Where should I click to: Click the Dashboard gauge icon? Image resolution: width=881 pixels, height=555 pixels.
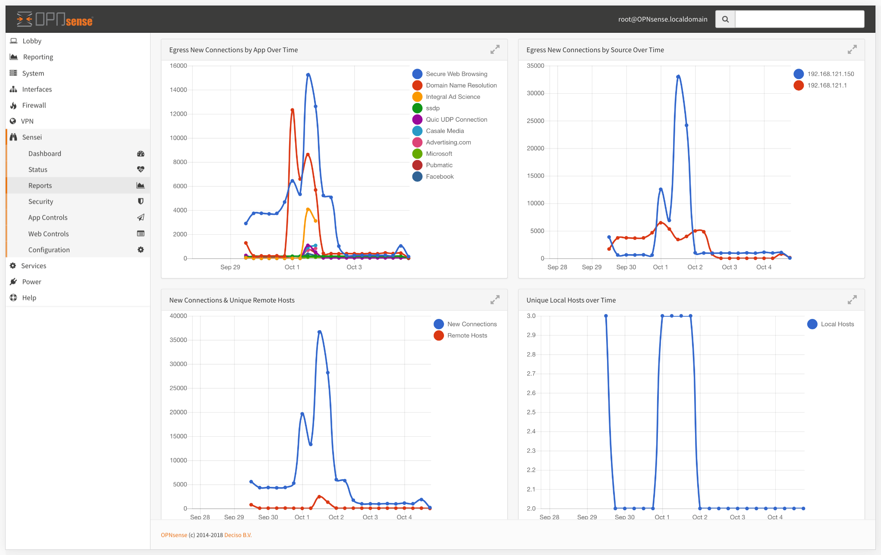pos(141,154)
